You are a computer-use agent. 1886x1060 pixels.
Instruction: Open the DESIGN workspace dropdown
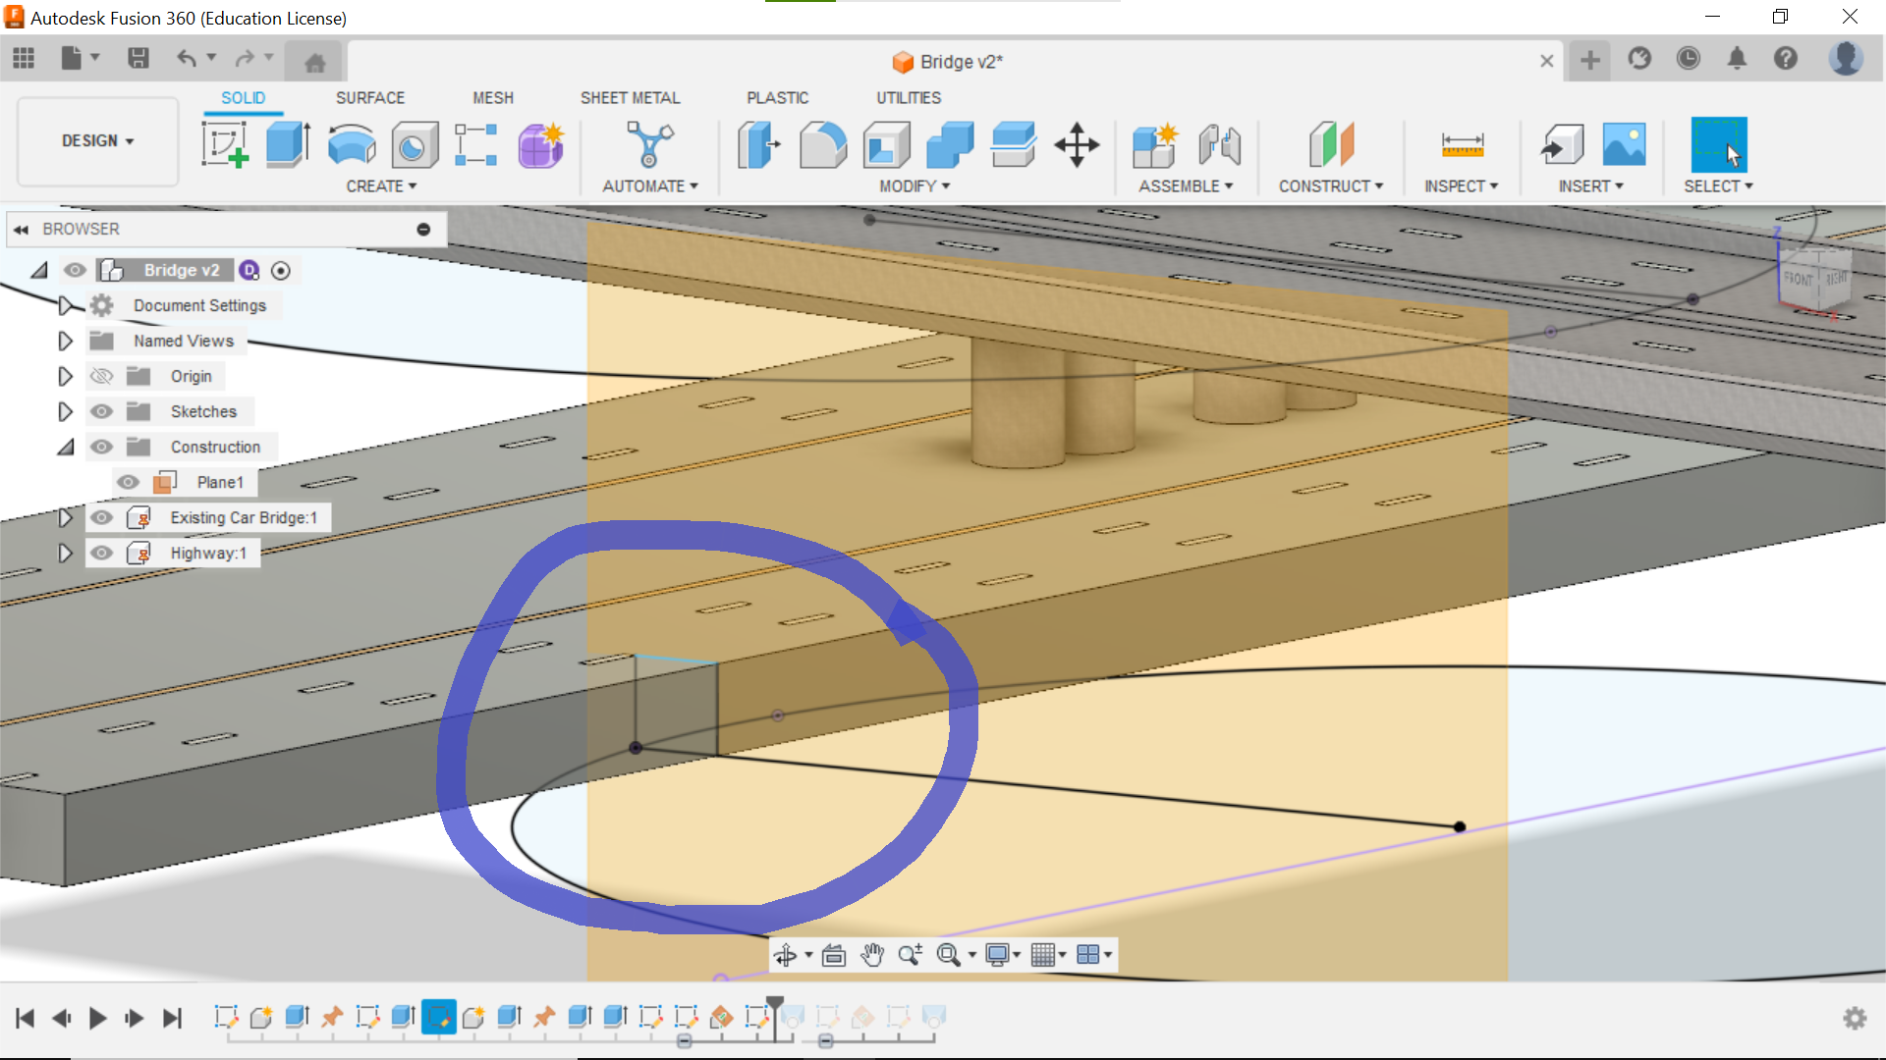click(97, 141)
